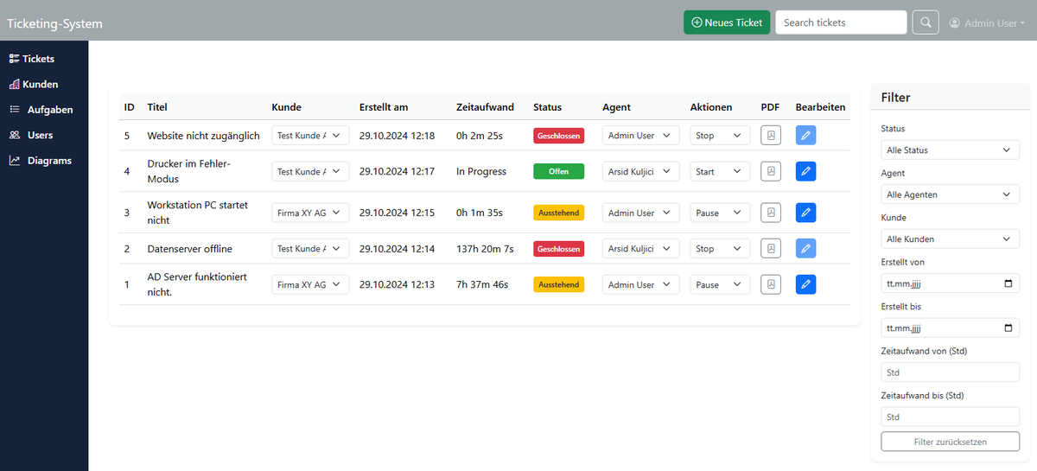Image resolution: width=1037 pixels, height=471 pixels.
Task: Click the magnifier search icon button
Action: point(925,22)
